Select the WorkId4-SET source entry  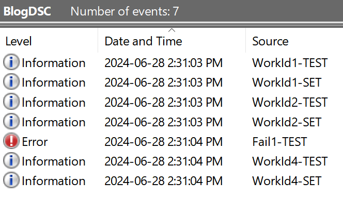click(x=287, y=181)
